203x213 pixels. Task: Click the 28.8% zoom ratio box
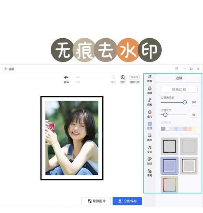click(x=134, y=77)
